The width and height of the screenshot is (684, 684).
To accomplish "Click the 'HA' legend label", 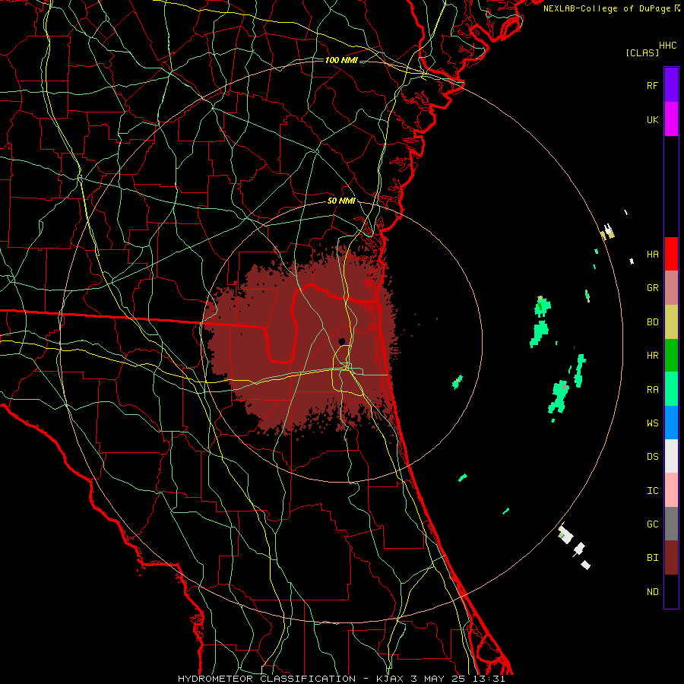I will tap(653, 254).
